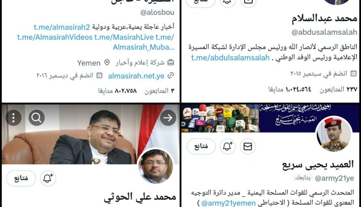
Task: Open message envelope for @army21ye profile
Action: [x=248, y=146]
